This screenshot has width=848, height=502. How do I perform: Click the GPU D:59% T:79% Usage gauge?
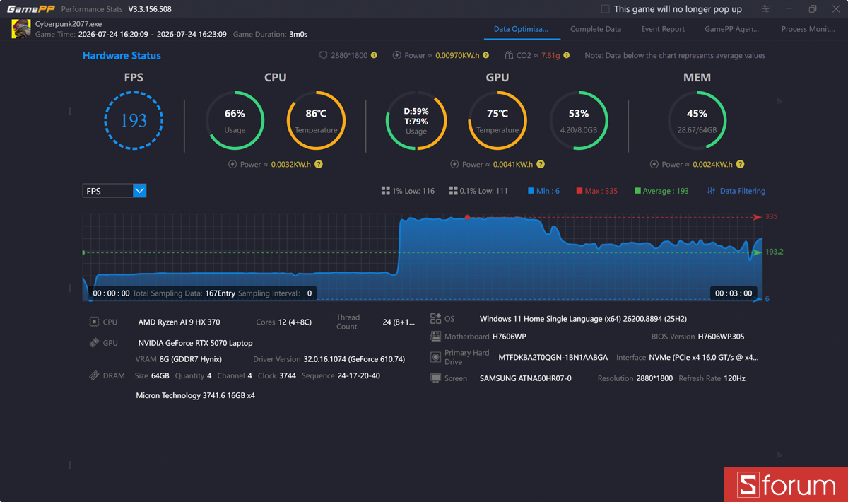point(416,120)
